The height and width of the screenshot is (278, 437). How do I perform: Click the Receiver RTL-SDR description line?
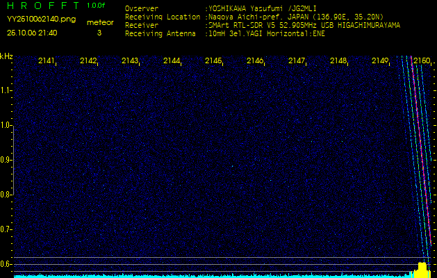pyautogui.click(x=303, y=25)
